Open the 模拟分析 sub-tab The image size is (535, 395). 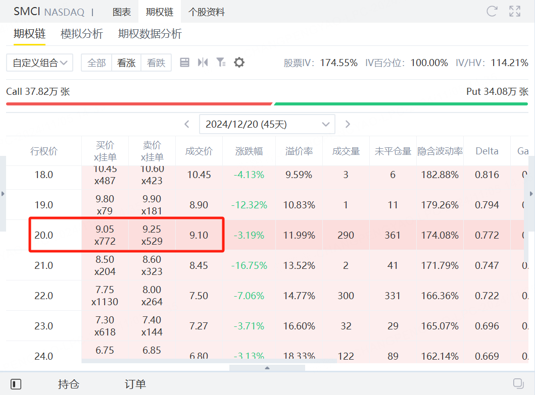tap(82, 34)
